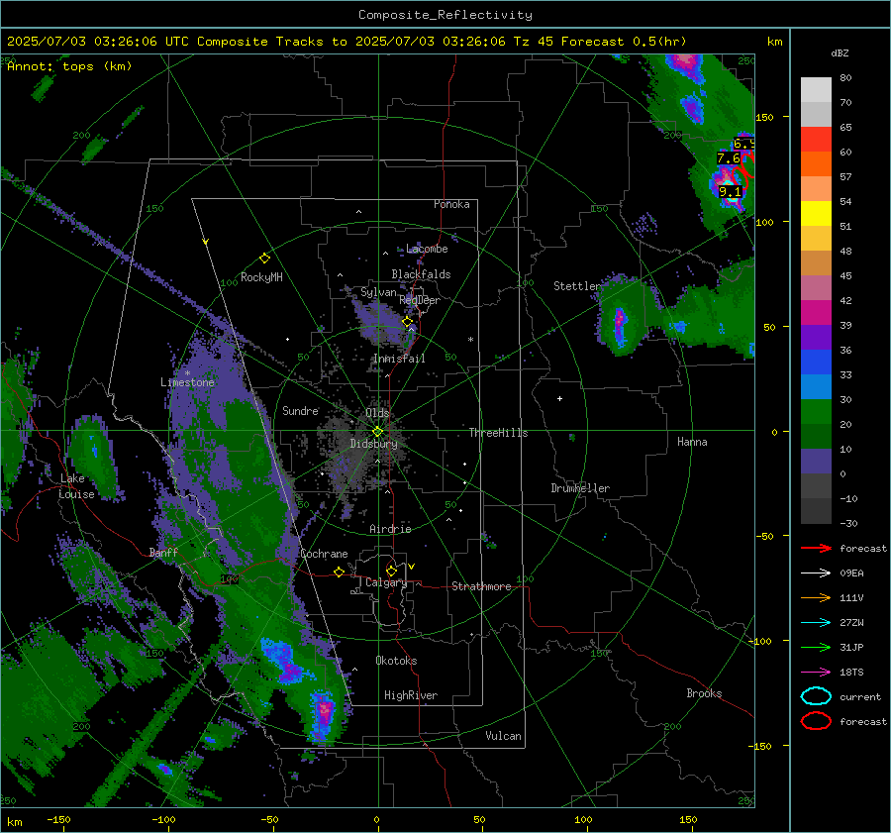Click the Blackfalds city label

pyautogui.click(x=421, y=274)
